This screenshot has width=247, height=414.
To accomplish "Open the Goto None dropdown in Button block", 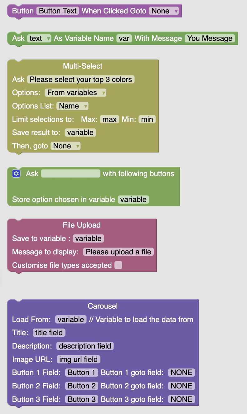I will tap(164, 11).
